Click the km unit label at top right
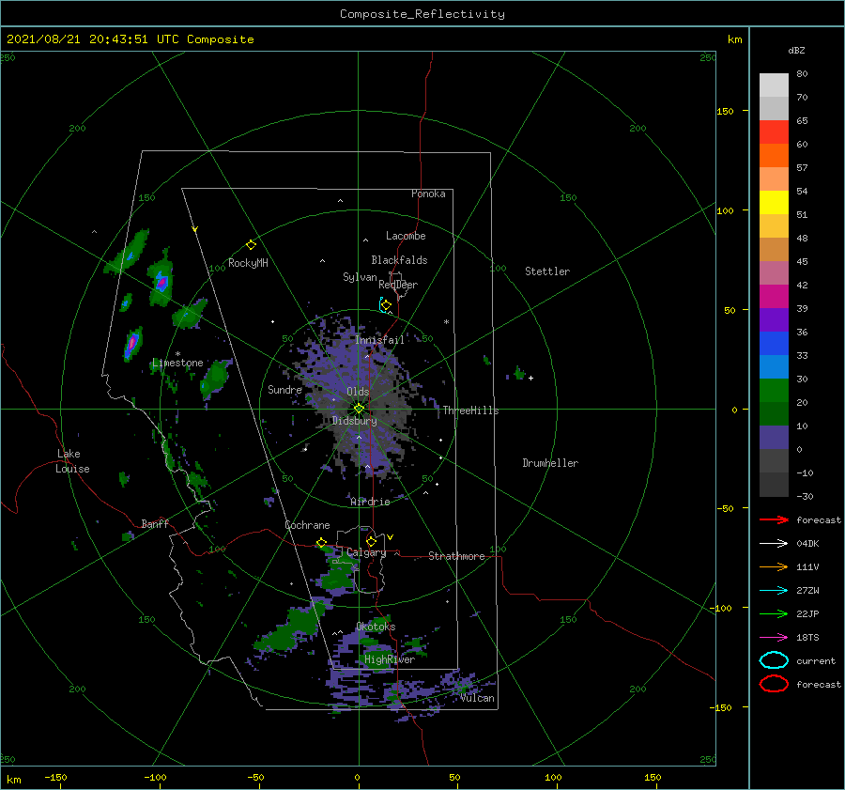 coord(734,39)
